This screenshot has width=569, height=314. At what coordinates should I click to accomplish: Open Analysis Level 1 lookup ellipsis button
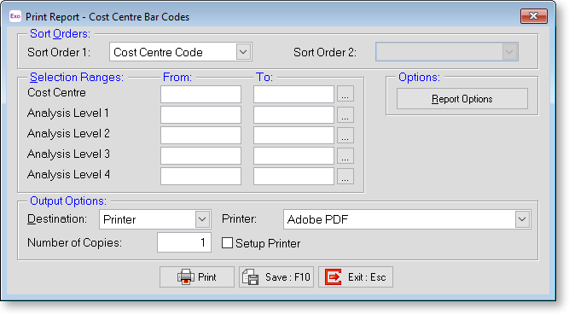click(x=345, y=114)
